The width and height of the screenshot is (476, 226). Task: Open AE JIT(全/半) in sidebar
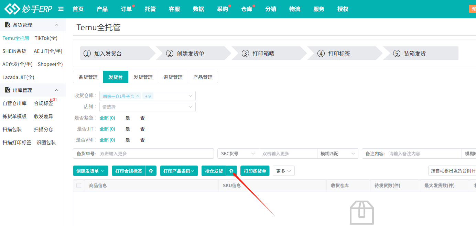coord(48,51)
